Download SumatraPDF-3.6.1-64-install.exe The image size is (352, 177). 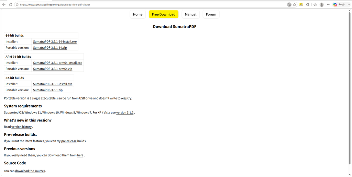55,42
